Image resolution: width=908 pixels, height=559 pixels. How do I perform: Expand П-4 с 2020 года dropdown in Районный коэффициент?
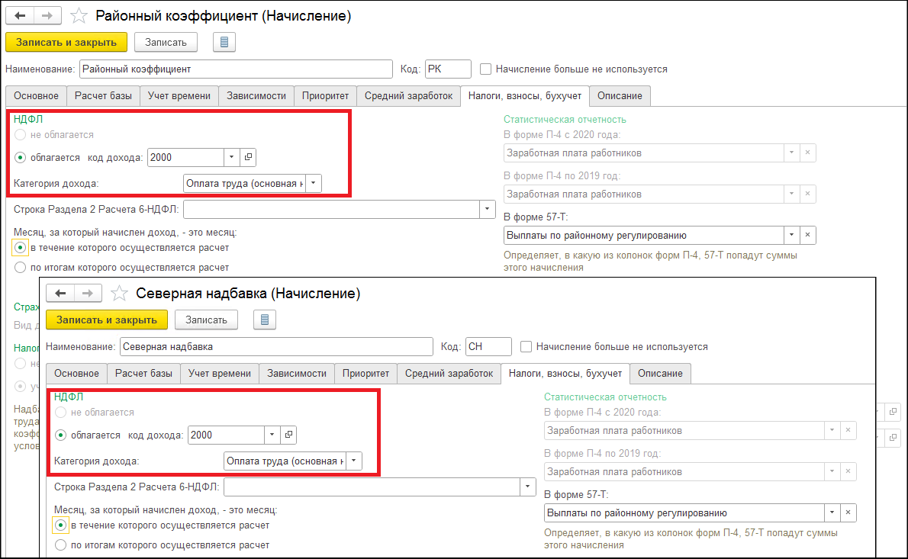click(791, 153)
